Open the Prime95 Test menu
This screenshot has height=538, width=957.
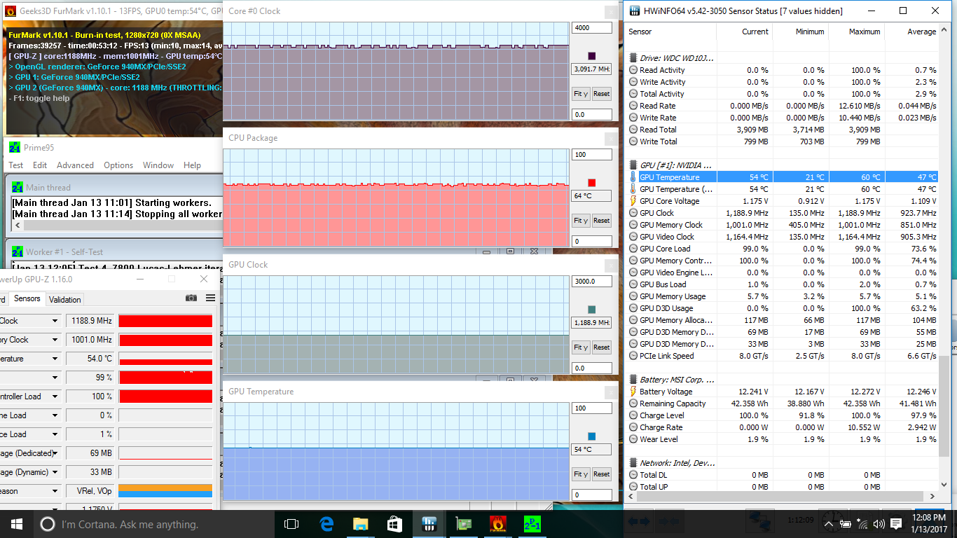click(x=15, y=165)
